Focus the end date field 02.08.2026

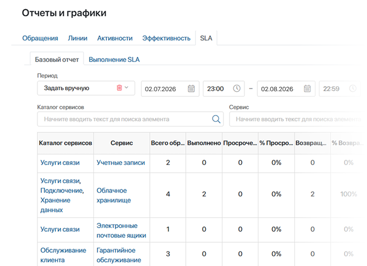tap(286, 88)
